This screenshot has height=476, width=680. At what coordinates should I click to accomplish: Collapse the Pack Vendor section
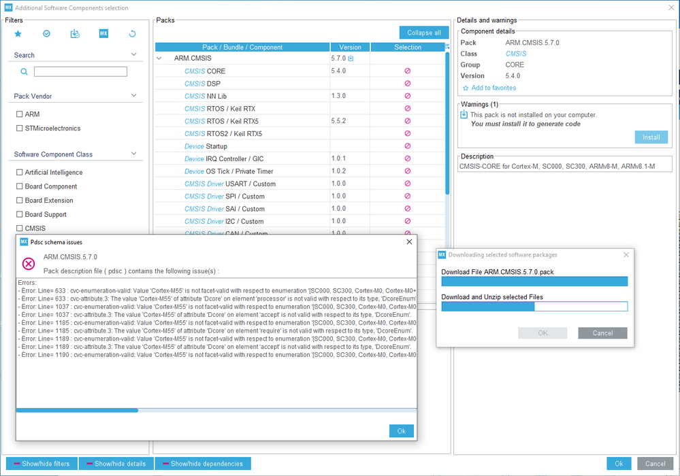point(134,96)
